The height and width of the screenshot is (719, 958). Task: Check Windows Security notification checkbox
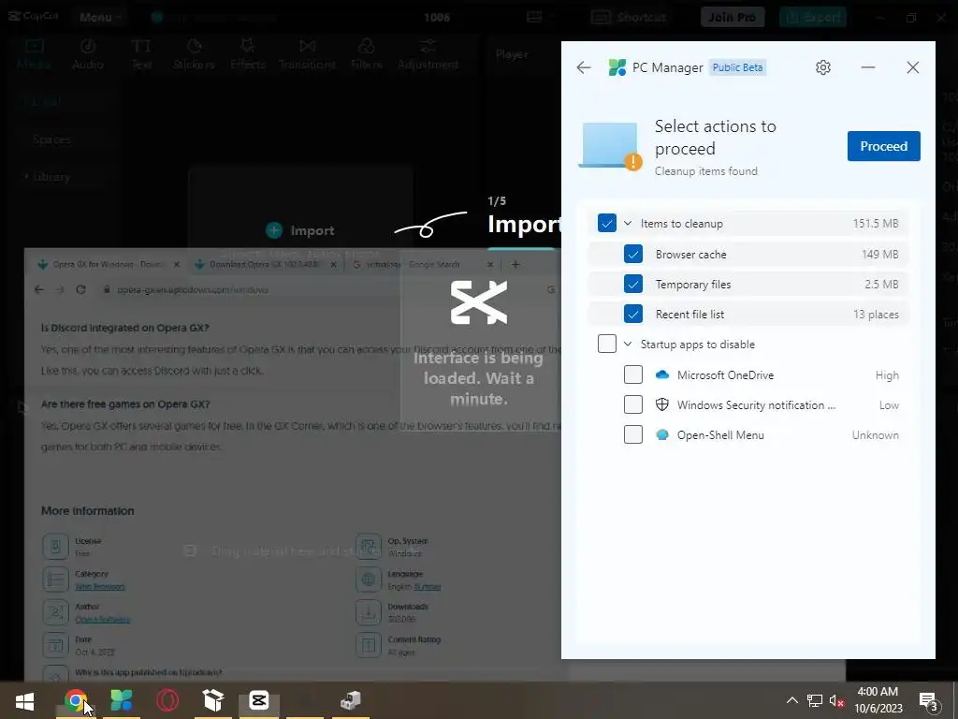[633, 404]
